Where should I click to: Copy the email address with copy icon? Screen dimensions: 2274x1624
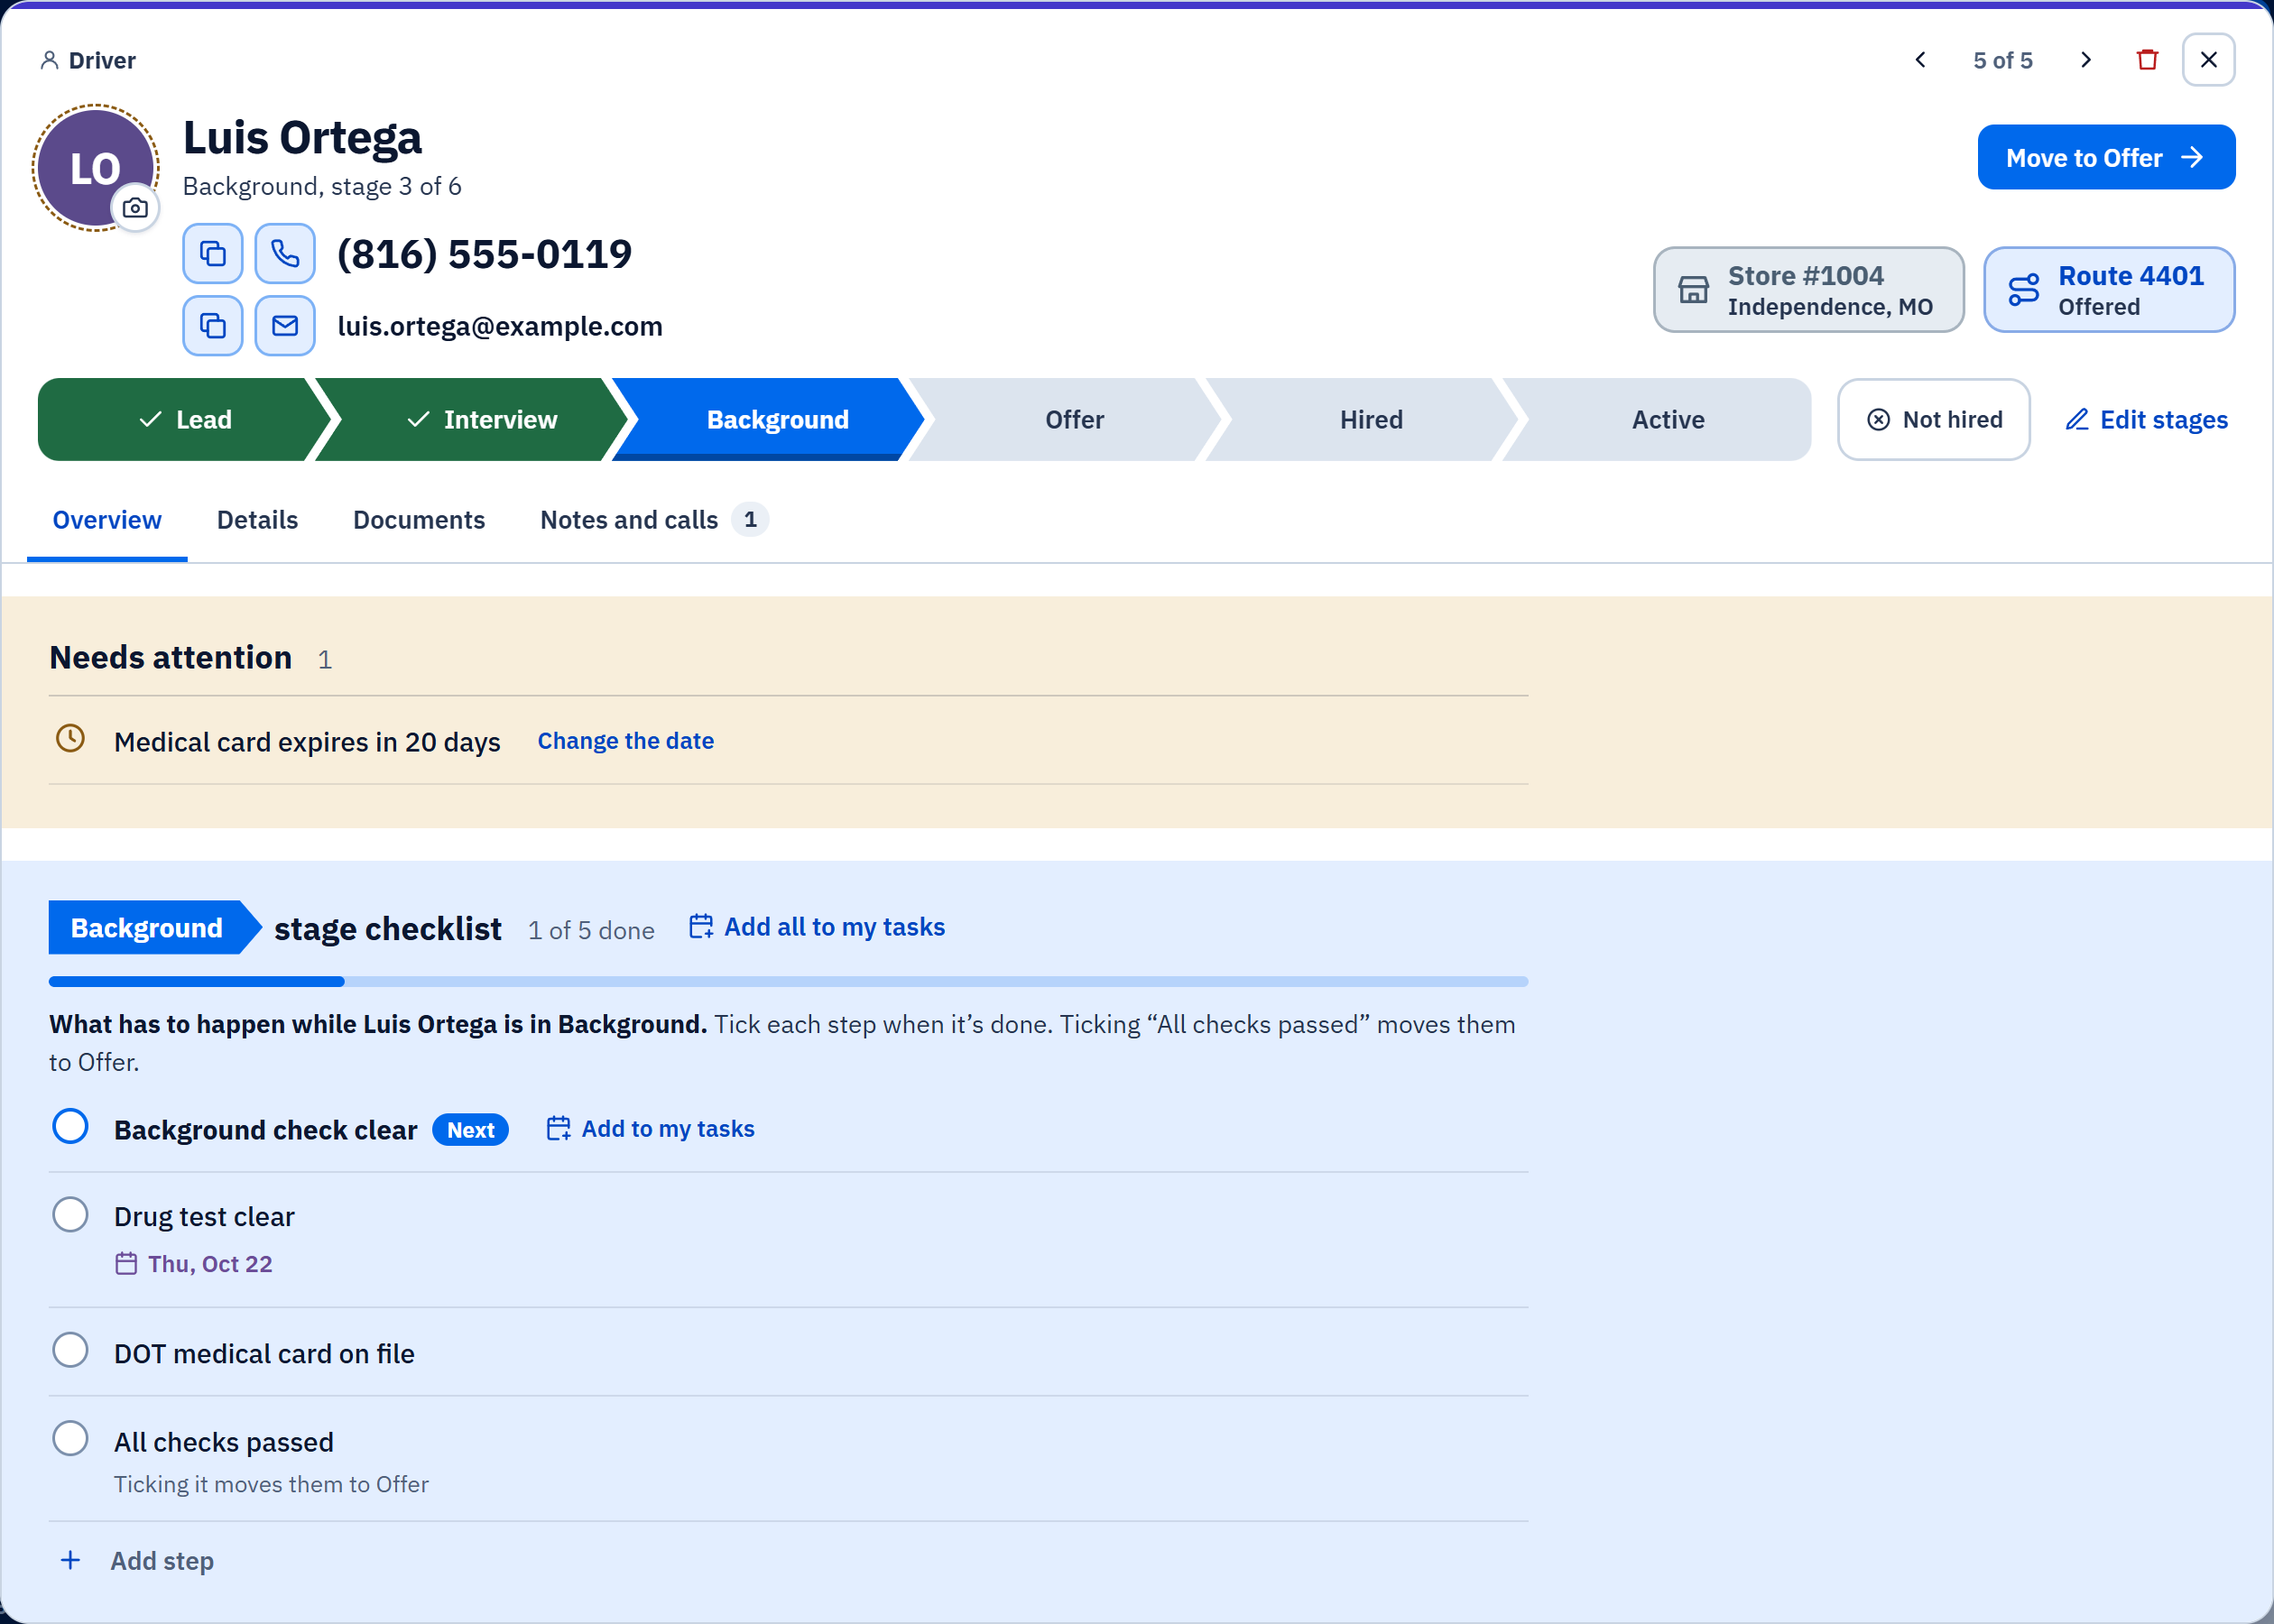pos(212,326)
